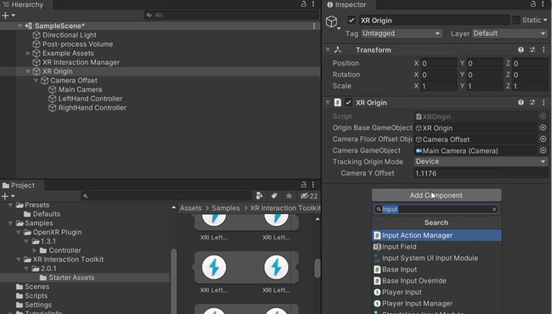Choose Base Input Override component

point(436,281)
